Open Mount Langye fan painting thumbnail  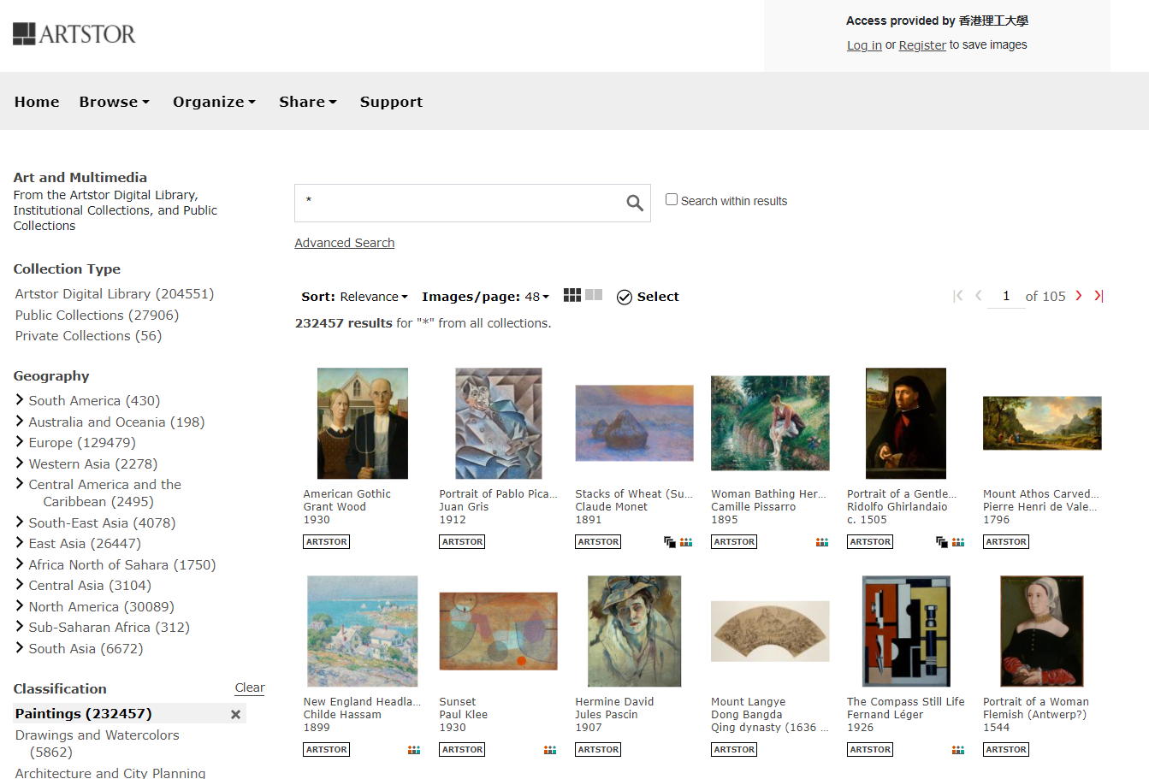770,631
